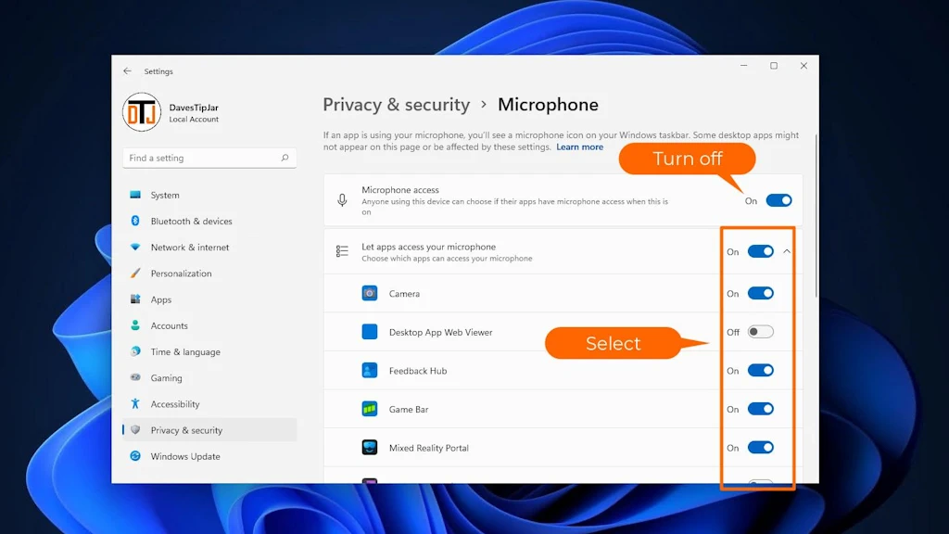949x534 pixels.
Task: Click the page vertical scrollbar
Action: (816, 215)
